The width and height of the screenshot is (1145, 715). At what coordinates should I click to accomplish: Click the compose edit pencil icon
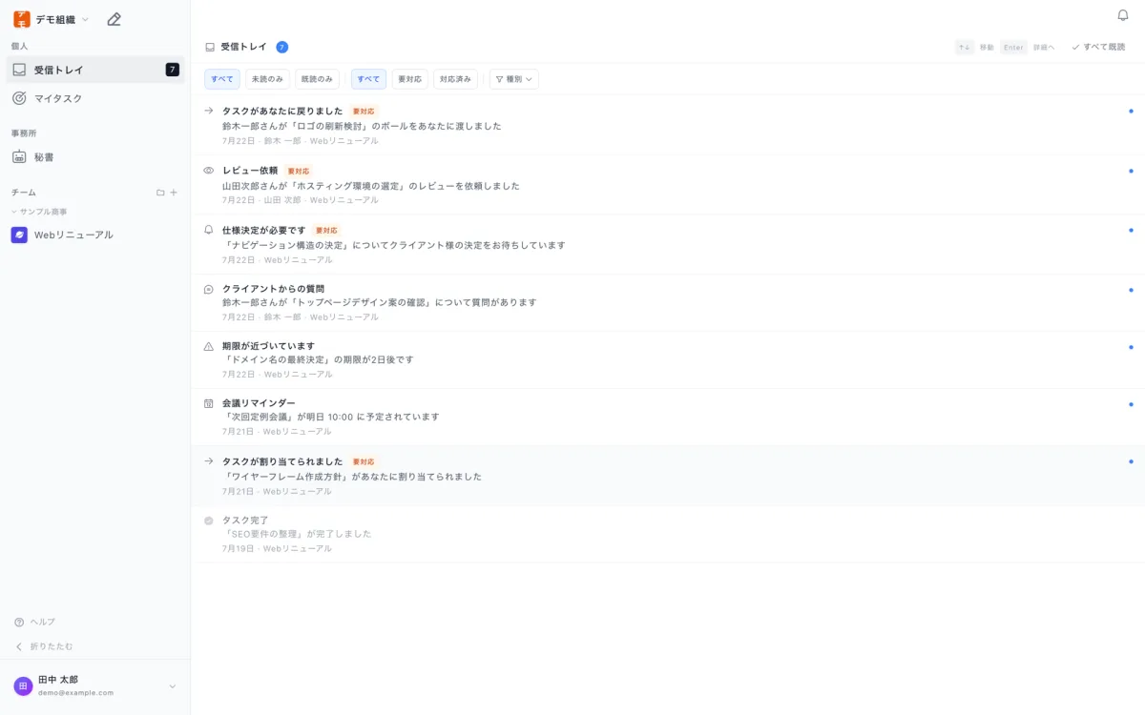[114, 19]
